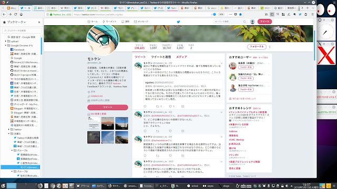Image resolution: width=337 pixels, height=189 pixels.
Task: Click the followers count 18,747 stat
Action: pyautogui.click(x=167, y=47)
